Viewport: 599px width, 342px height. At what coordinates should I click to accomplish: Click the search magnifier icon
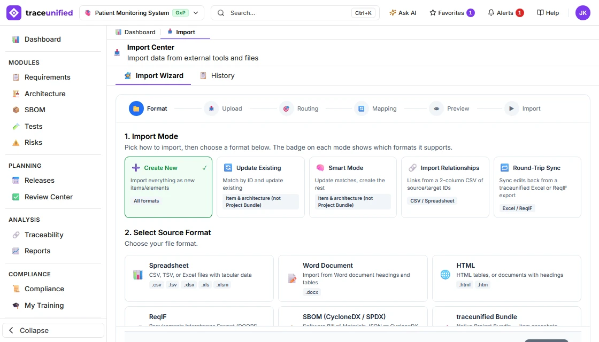221,13
